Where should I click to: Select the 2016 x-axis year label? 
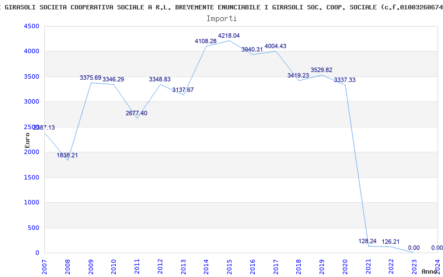[253, 266]
